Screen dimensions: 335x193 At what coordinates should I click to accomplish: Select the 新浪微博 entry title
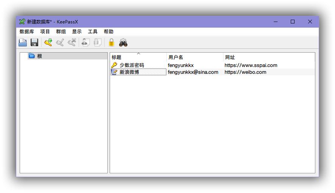pos(129,72)
